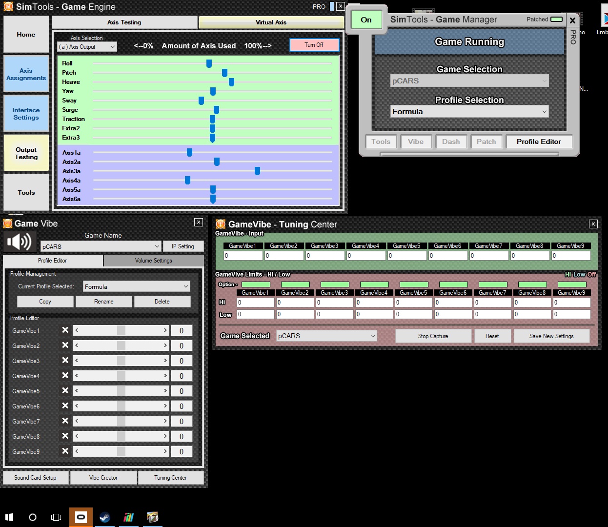Open Sound Card Setup
608x527 pixels.
(35, 478)
